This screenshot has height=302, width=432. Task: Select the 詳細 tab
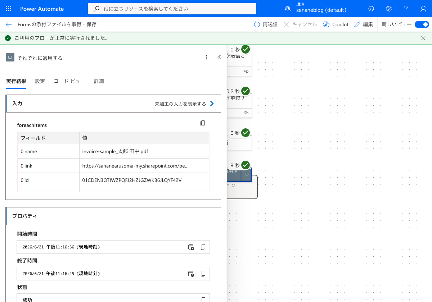tap(99, 81)
